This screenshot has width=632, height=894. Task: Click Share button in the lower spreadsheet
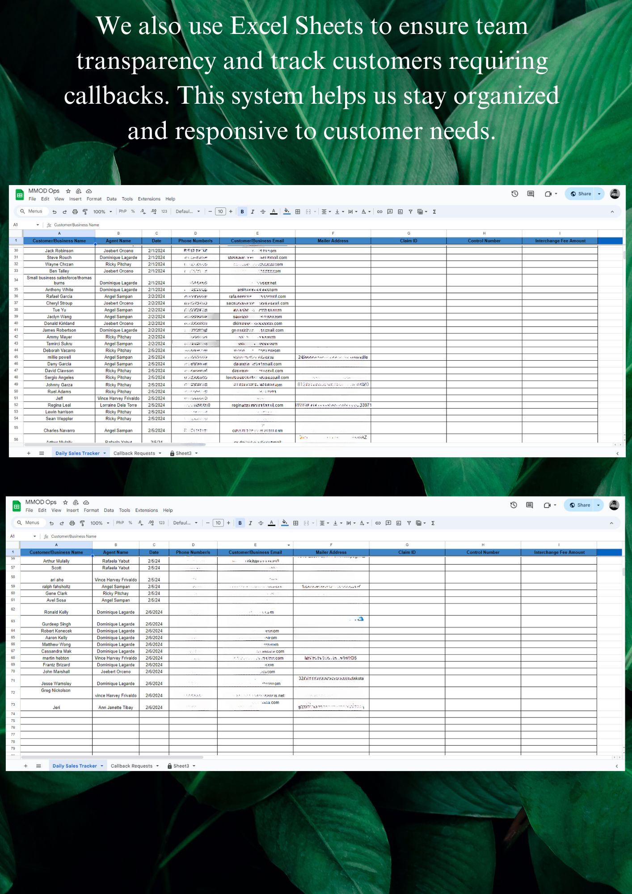pyautogui.click(x=580, y=505)
